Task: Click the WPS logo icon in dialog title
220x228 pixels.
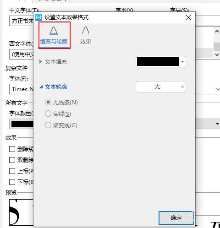Action: click(38, 17)
